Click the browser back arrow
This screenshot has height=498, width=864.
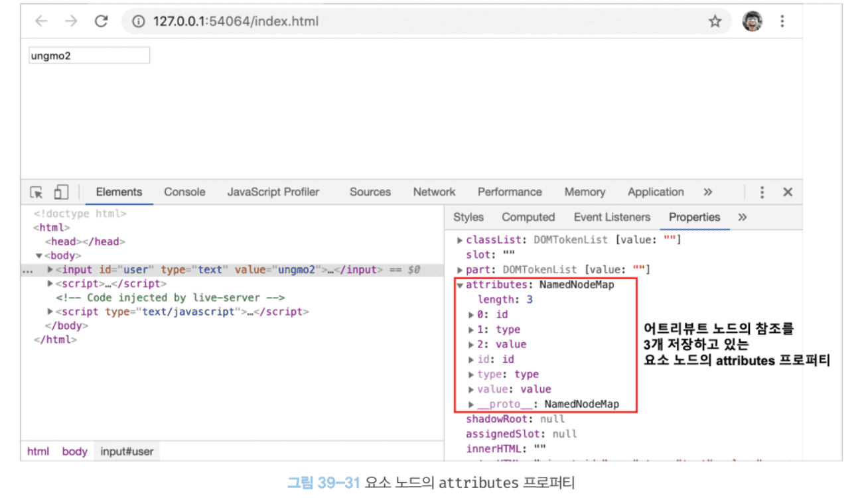[x=41, y=21]
